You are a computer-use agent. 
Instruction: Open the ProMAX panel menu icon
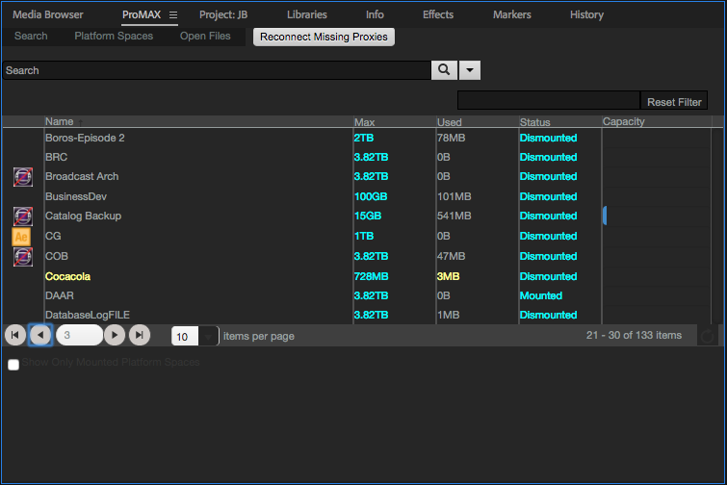click(x=173, y=15)
